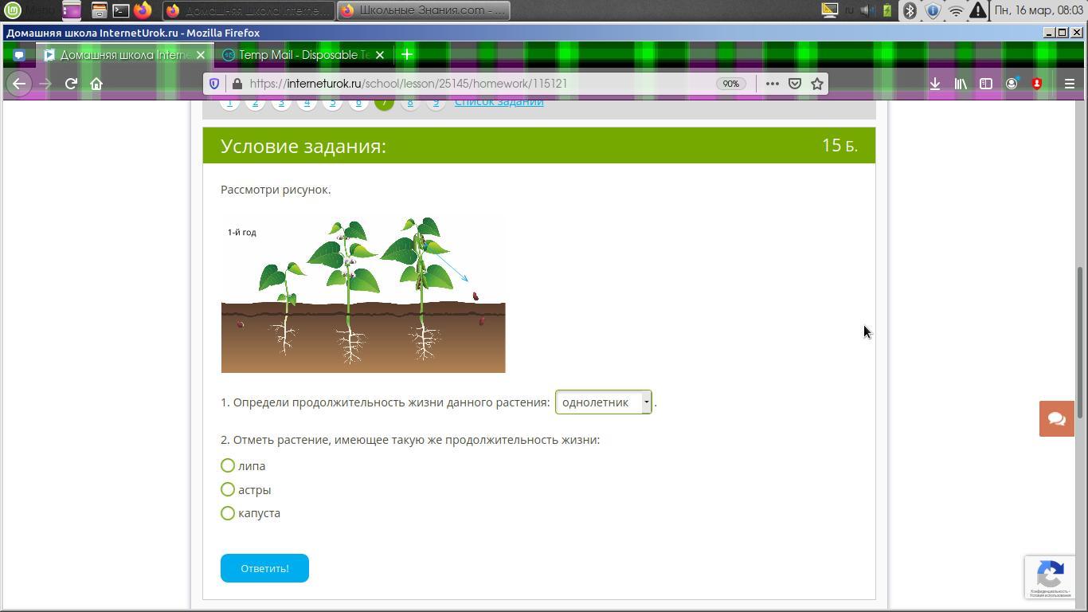Save the page to Pocket
1088x612 pixels.
(x=794, y=84)
